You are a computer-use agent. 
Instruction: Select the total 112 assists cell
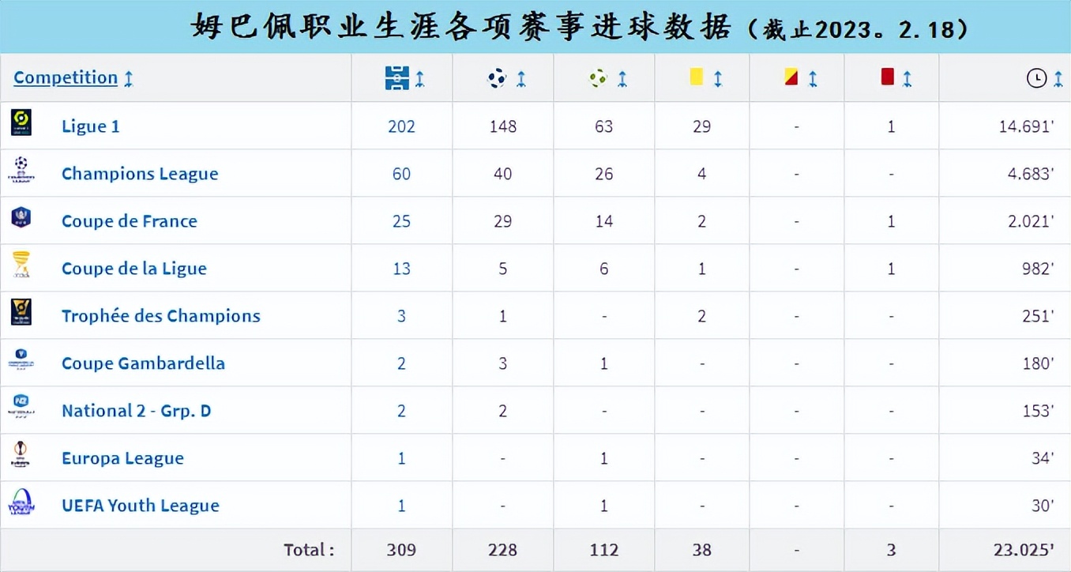[x=604, y=550]
